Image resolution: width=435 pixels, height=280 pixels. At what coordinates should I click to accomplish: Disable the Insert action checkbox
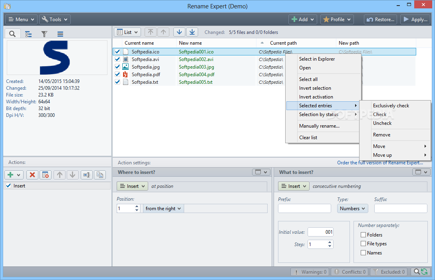[x=9, y=185]
